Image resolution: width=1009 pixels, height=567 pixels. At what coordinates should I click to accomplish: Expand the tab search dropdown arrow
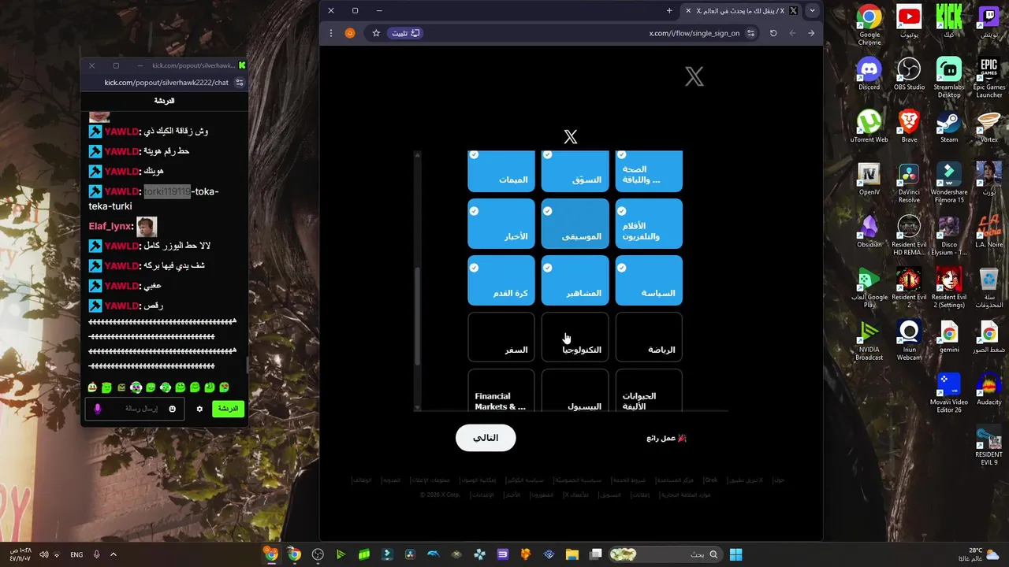click(x=812, y=10)
